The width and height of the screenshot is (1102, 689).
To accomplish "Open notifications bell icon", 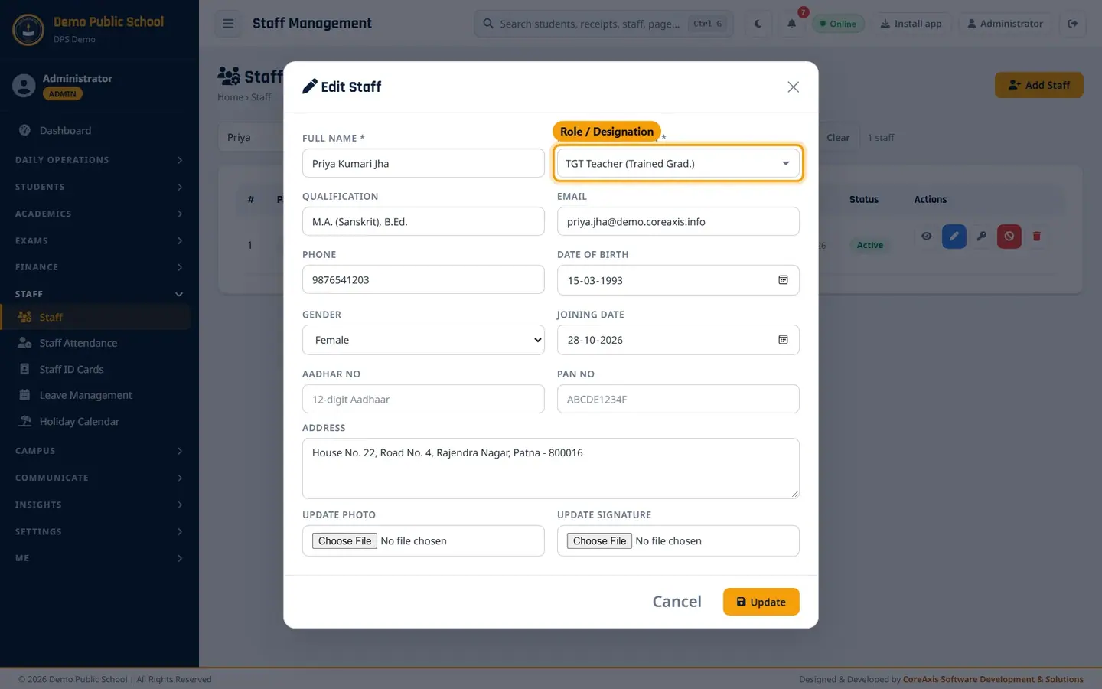I will coord(792,24).
